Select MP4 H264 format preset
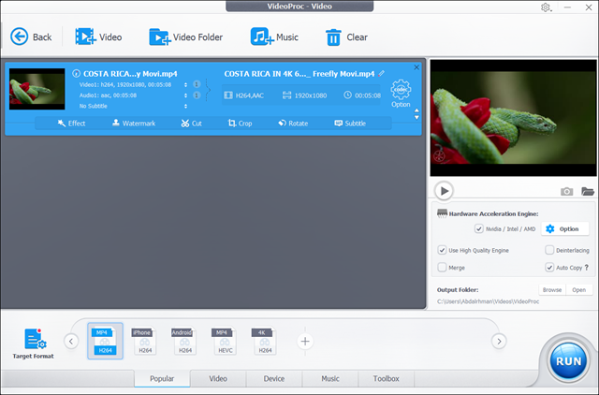This screenshot has width=599, height=395. (105, 341)
